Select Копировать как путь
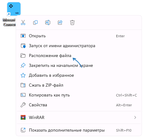 79,95
